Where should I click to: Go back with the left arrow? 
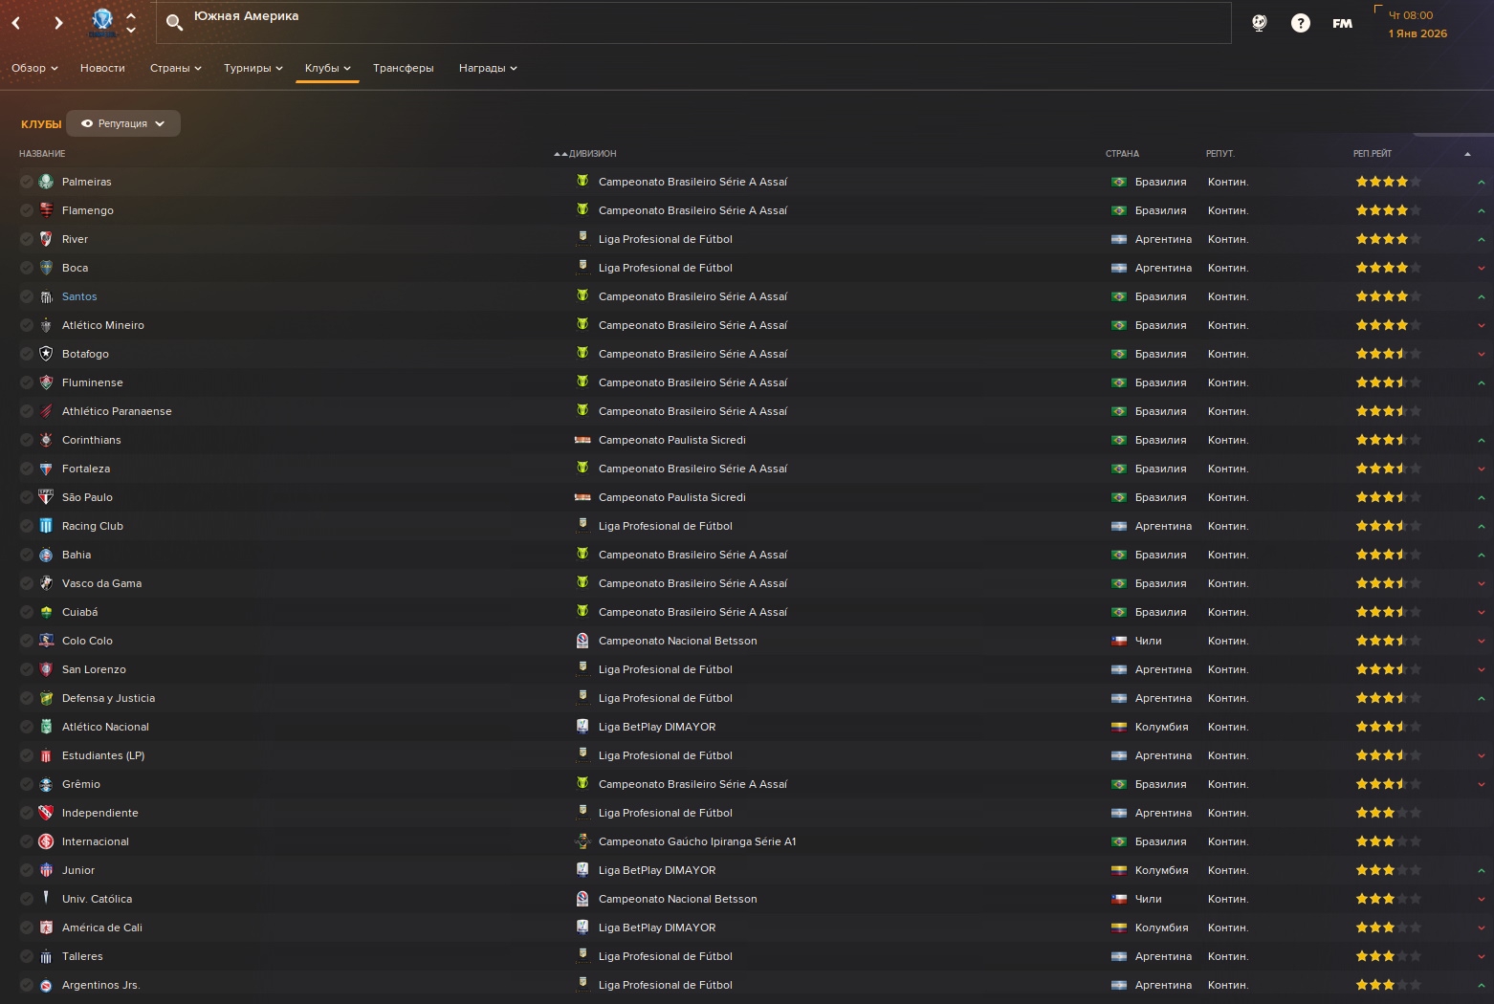[x=16, y=23]
